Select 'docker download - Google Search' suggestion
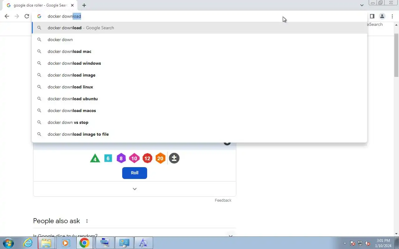 (199, 28)
